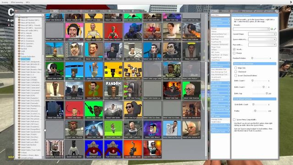Expand the Render tool category

click(x=220, y=63)
